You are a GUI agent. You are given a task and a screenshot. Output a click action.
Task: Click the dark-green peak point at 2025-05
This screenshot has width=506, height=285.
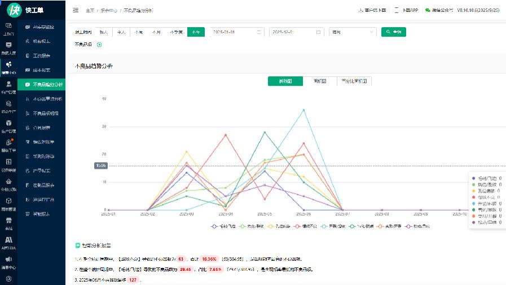pos(265,132)
